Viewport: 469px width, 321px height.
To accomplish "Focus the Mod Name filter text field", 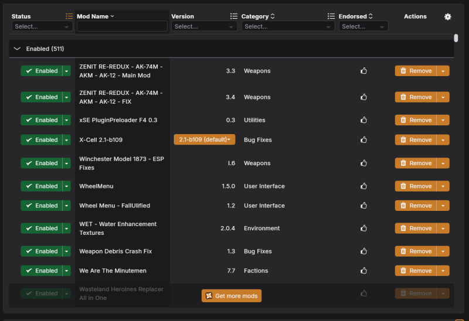I will 122,26.
